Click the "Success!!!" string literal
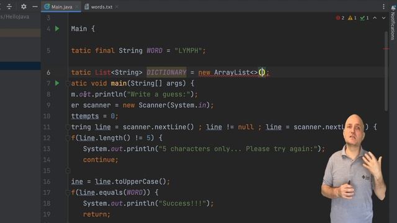This screenshot has width=397, height=223. point(182,204)
